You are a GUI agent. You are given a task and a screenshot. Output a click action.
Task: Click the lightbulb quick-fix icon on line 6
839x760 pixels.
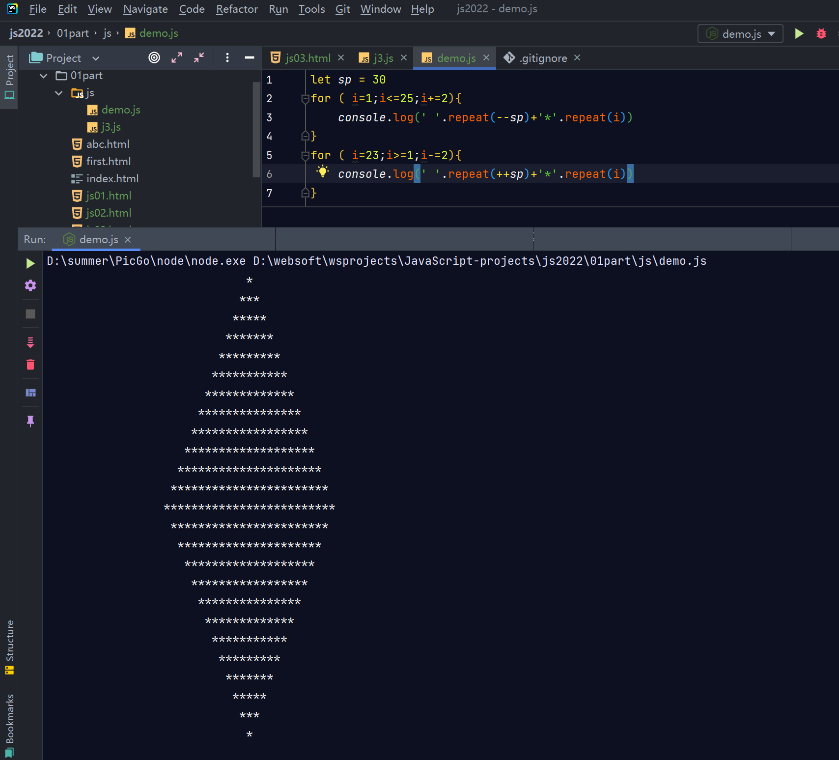click(x=322, y=171)
